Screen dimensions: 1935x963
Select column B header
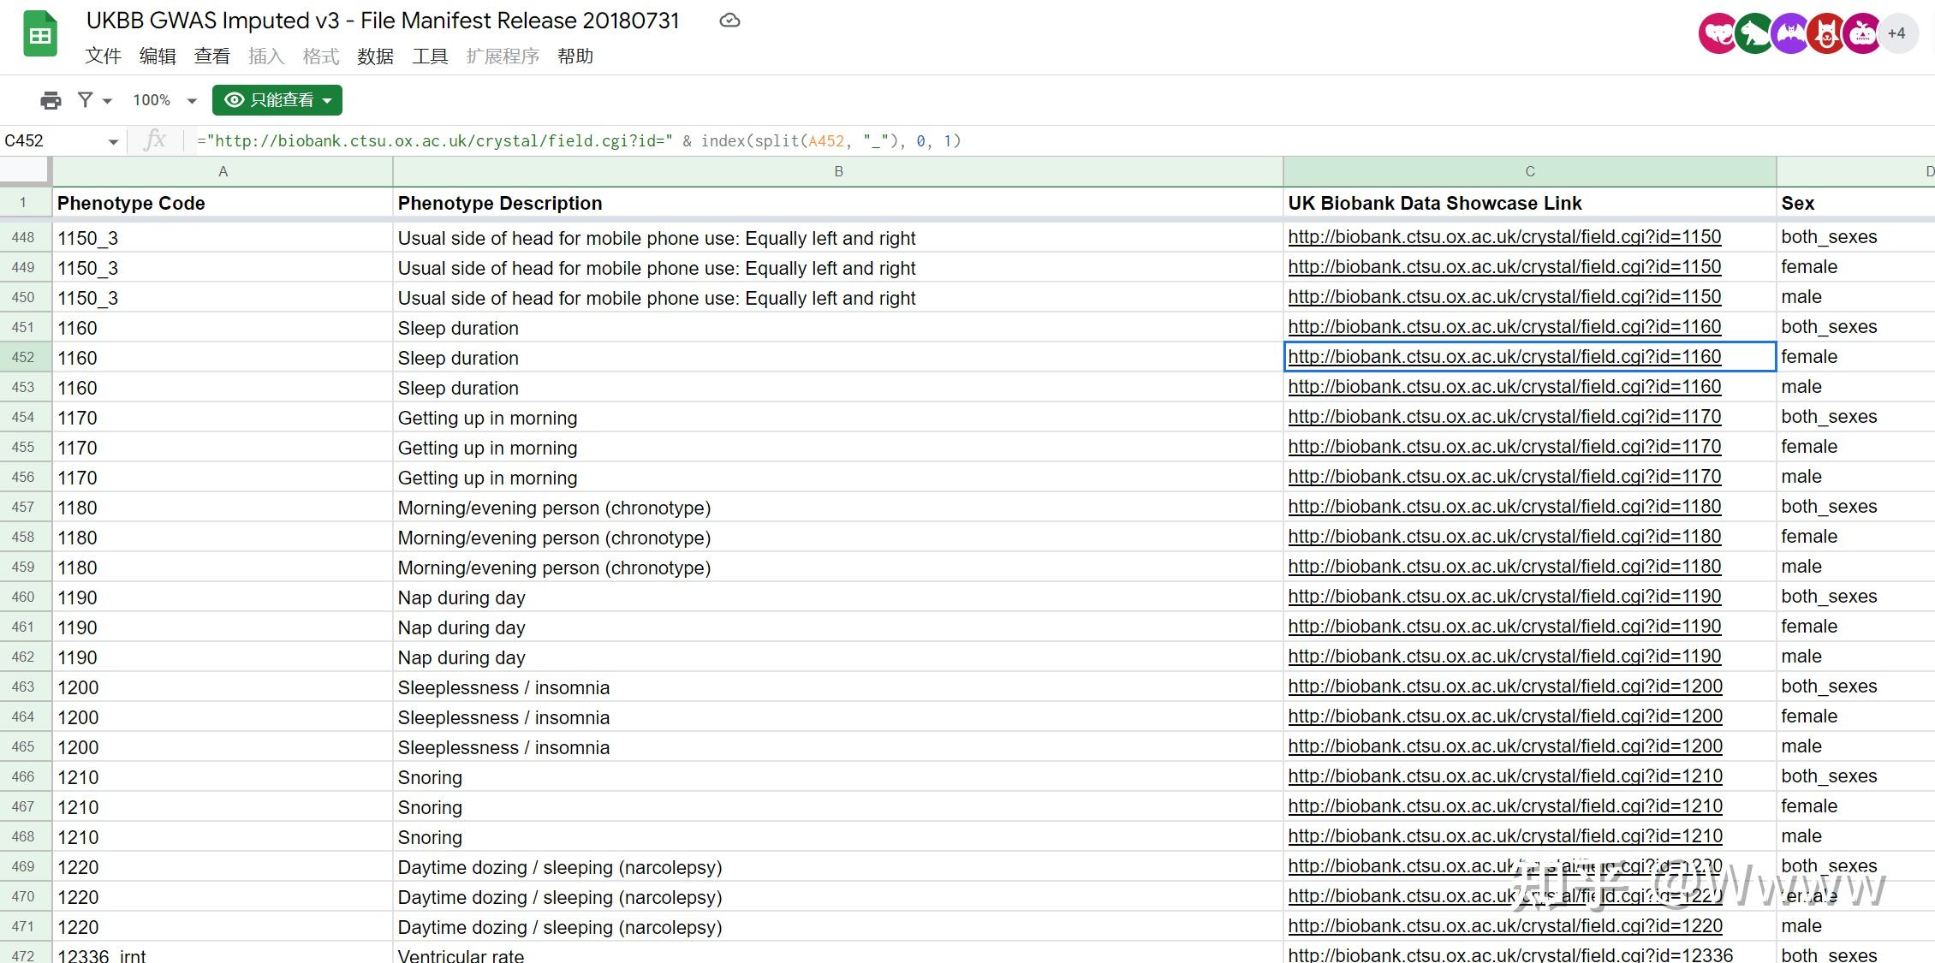(838, 171)
